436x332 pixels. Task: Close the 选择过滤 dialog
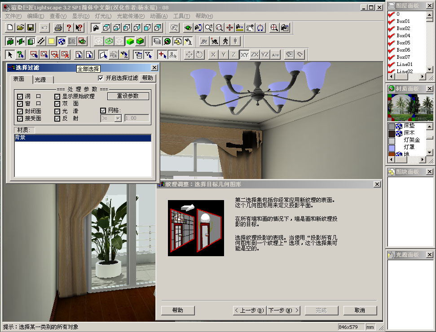click(154, 67)
